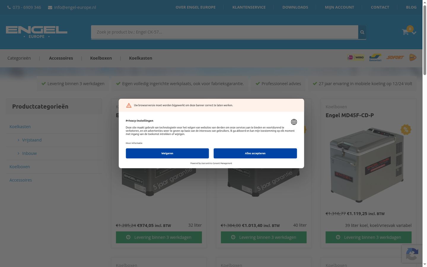
Task: Click the email address info@engel-europe.nl
Action: tap(75, 7)
